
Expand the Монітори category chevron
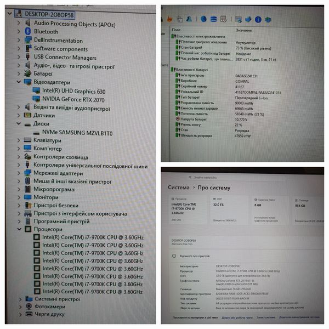point(19,197)
